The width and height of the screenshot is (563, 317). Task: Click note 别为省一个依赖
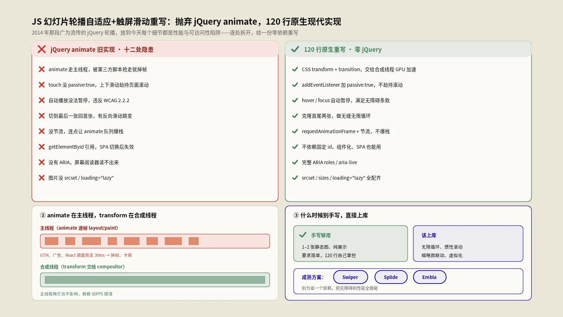tap(340, 288)
